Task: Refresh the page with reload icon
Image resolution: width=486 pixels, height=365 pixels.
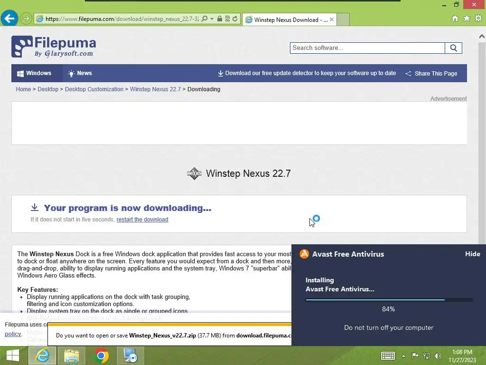Action: pos(235,19)
